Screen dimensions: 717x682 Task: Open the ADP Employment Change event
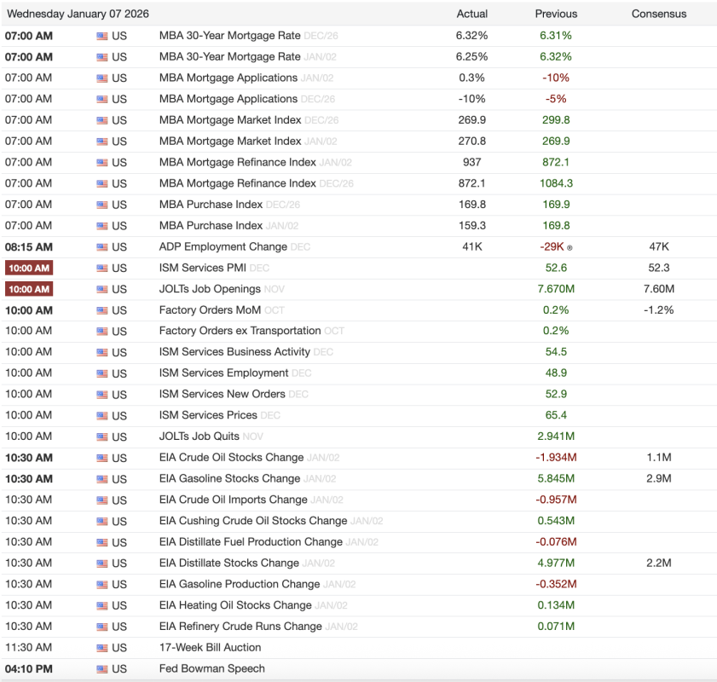[223, 247]
